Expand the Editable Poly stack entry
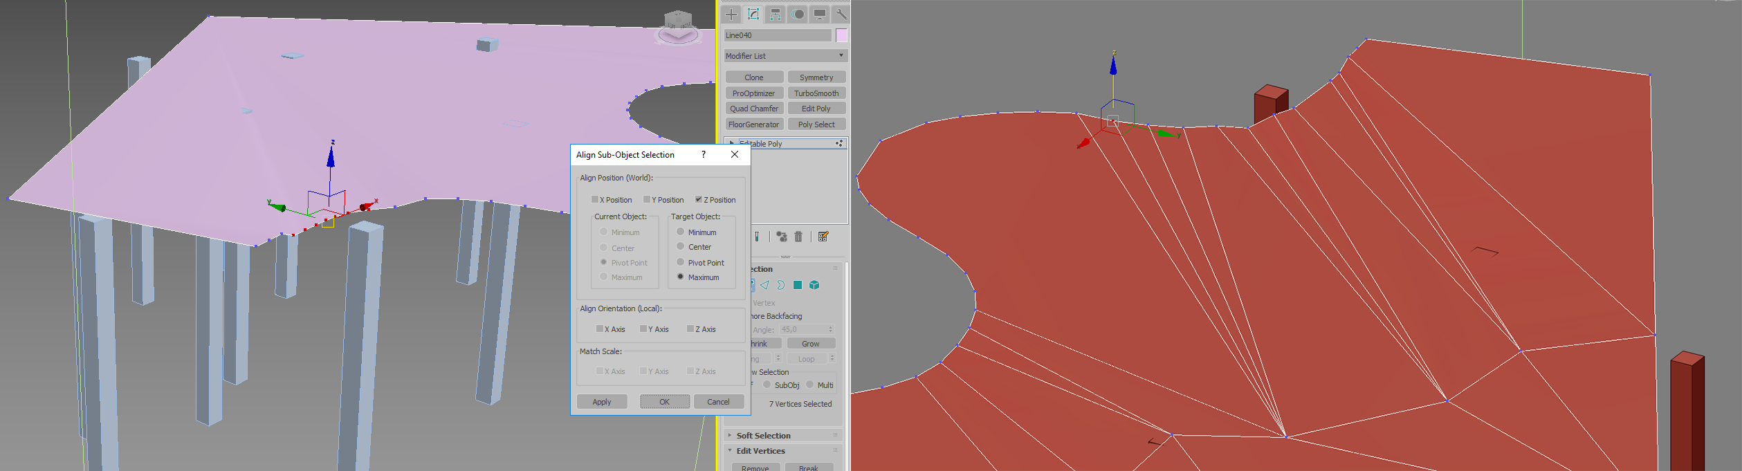 [732, 143]
